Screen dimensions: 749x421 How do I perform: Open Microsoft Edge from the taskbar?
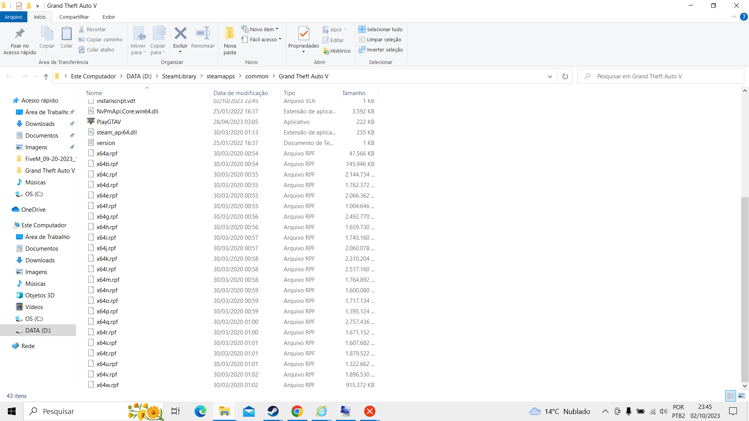200,411
